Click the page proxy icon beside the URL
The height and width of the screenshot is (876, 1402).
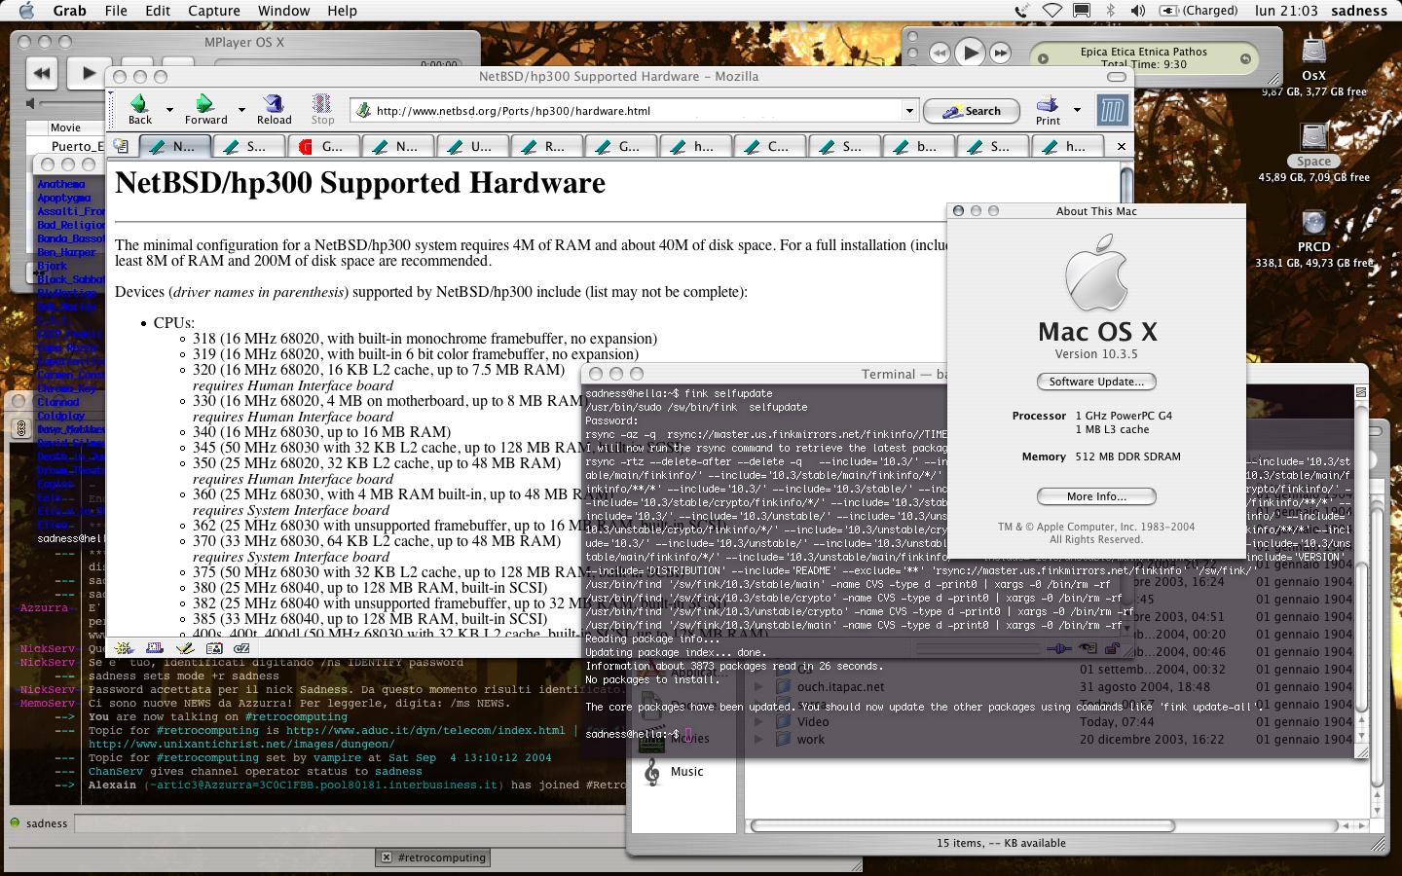click(x=364, y=110)
